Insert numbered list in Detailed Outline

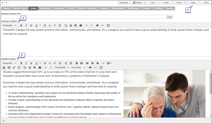(71, 63)
